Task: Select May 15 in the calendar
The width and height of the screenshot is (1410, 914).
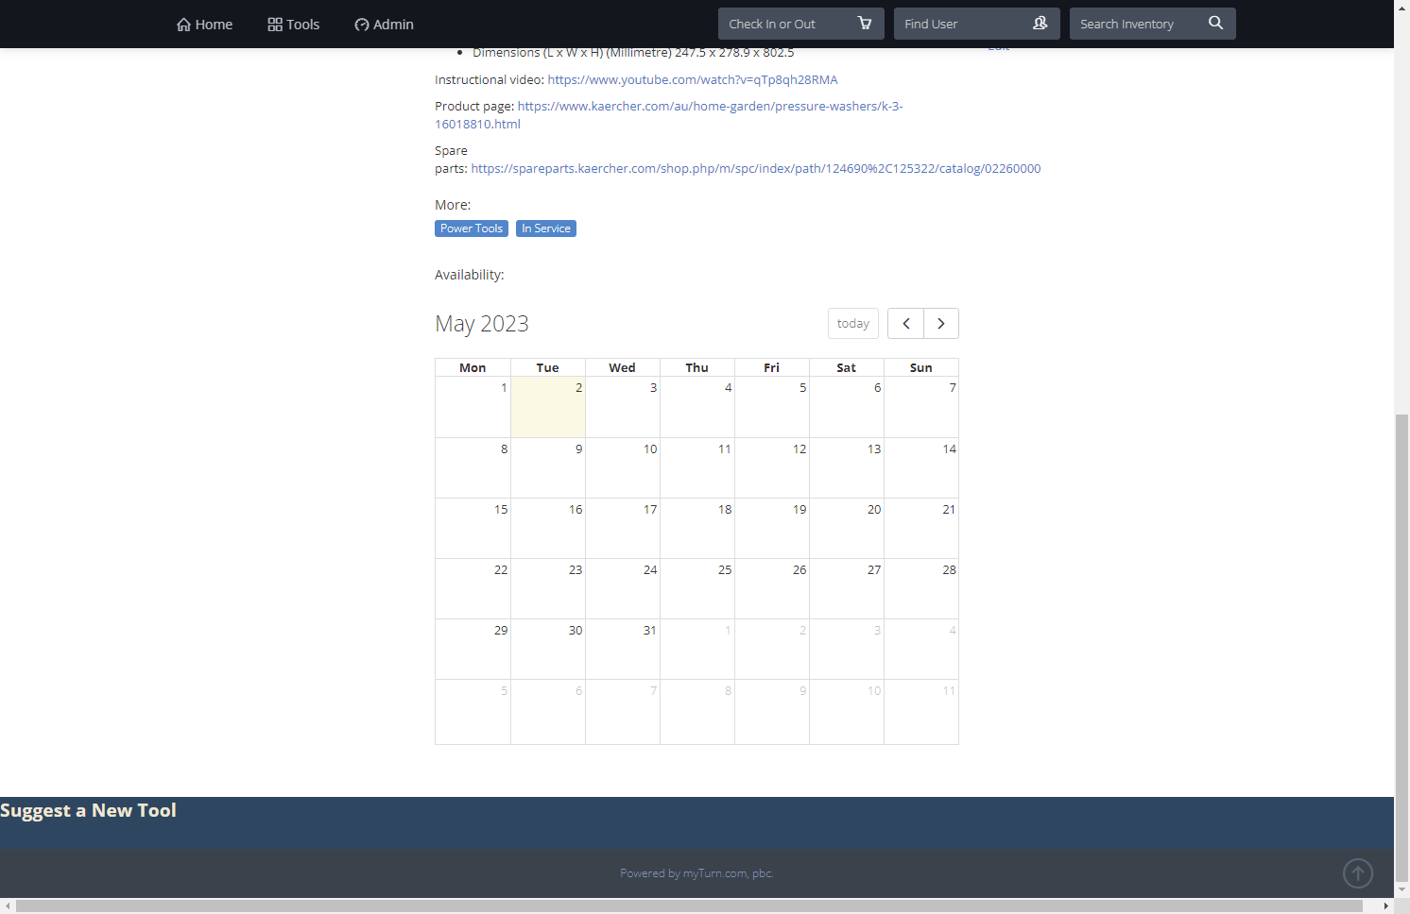Action: (473, 528)
